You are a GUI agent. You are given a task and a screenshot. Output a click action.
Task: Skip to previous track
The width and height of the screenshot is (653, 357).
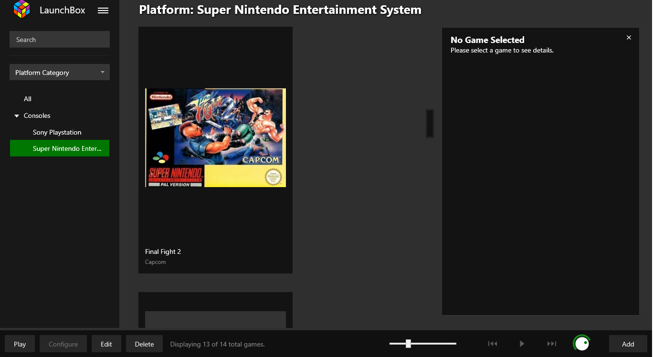tap(493, 344)
